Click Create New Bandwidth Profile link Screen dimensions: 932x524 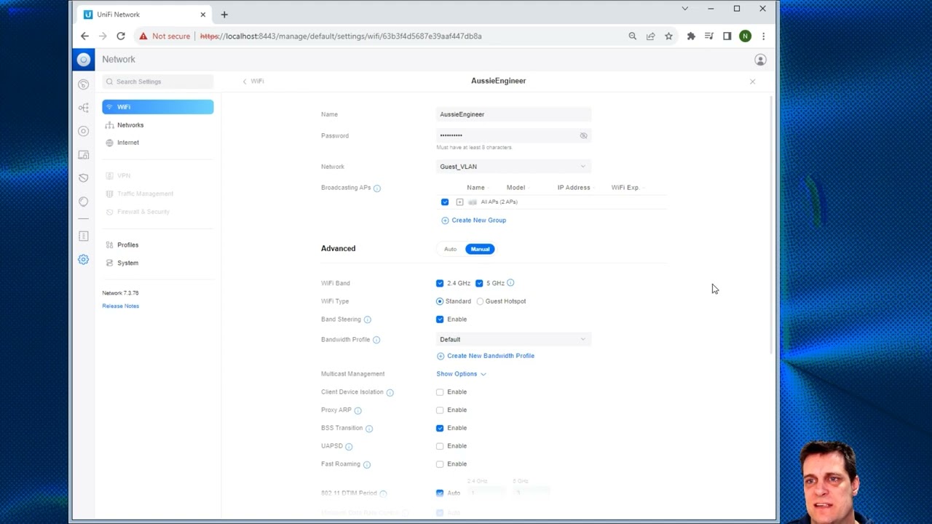486,356
